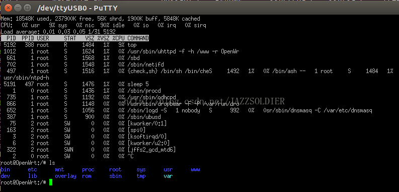Click the '/sbin/ubusd' process command

pos(144,117)
